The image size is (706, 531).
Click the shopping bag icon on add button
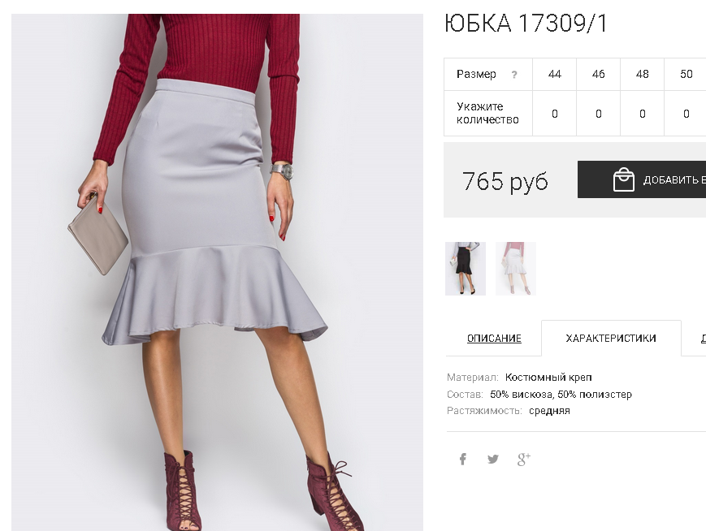point(624,179)
